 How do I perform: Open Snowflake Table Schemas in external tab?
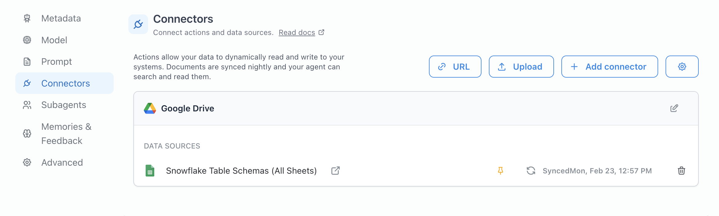[x=335, y=171]
